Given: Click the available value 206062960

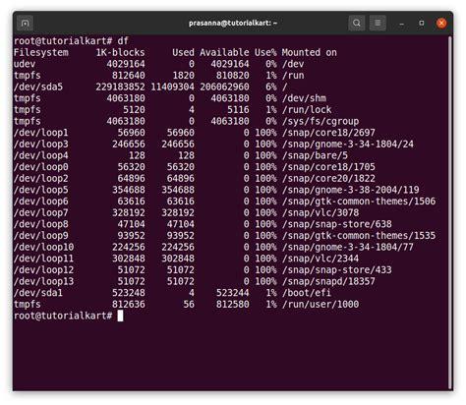Looking at the screenshot, I should point(224,87).
